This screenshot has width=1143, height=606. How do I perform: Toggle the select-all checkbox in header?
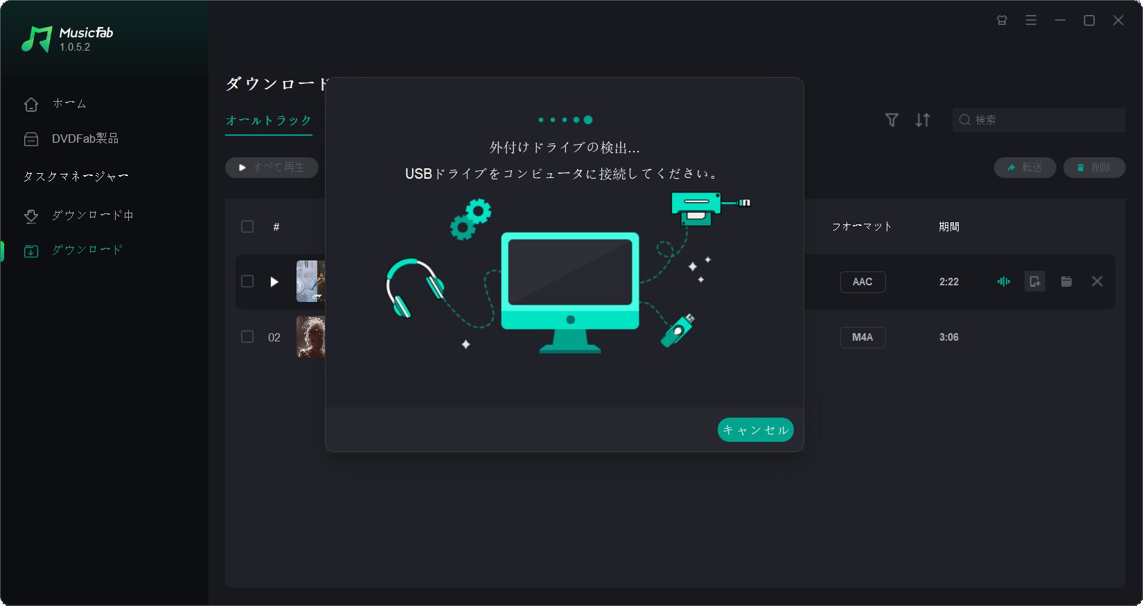pos(247,226)
